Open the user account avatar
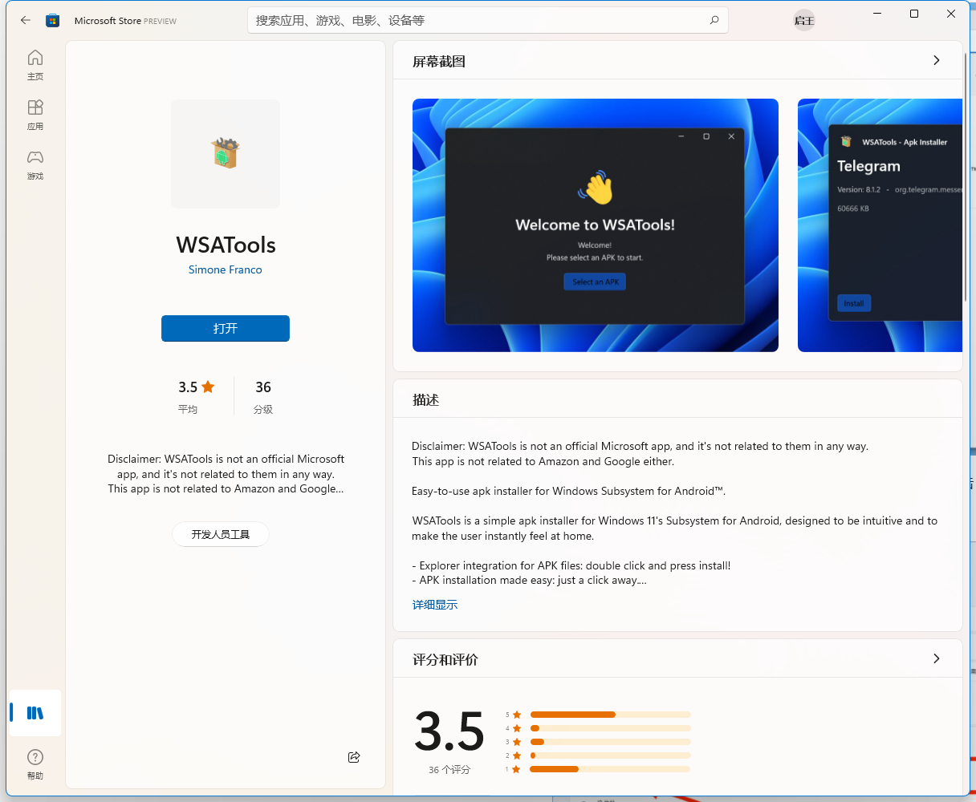 click(x=804, y=21)
